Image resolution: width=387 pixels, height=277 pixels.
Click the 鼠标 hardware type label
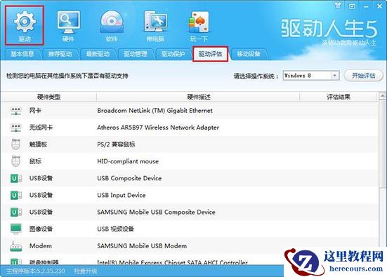[35, 161]
